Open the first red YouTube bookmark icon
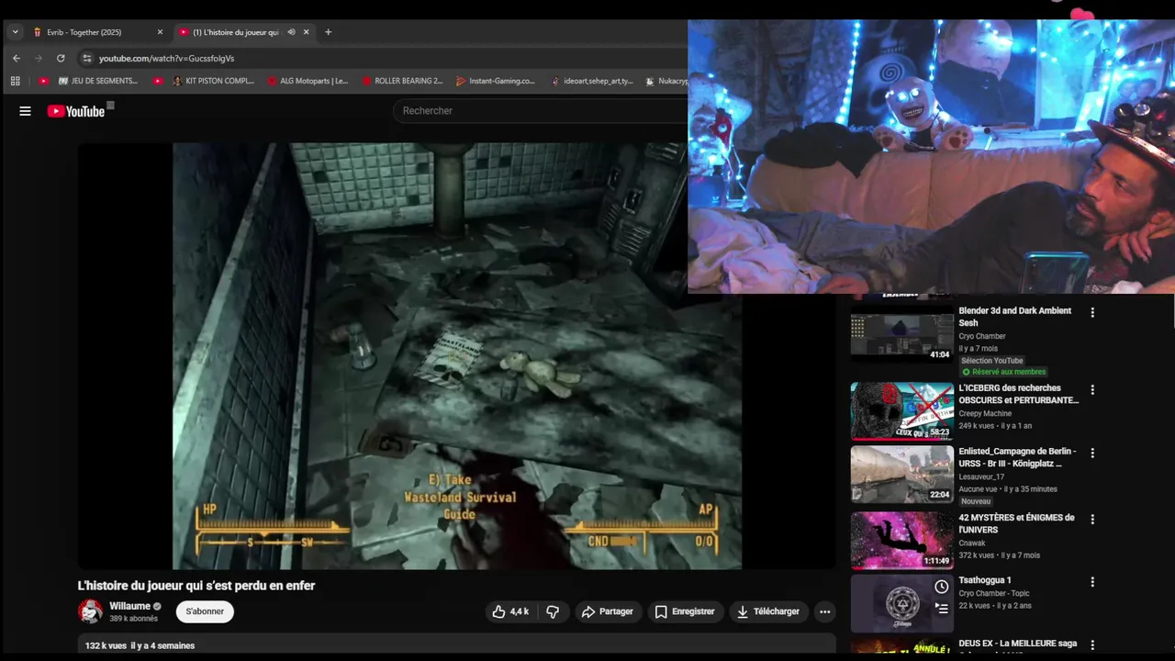 43,81
